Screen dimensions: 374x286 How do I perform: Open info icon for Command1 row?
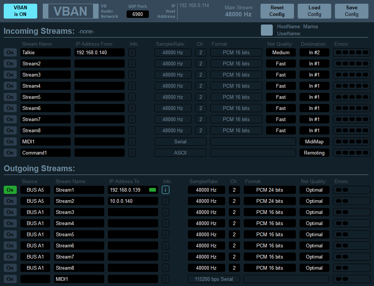click(132, 153)
